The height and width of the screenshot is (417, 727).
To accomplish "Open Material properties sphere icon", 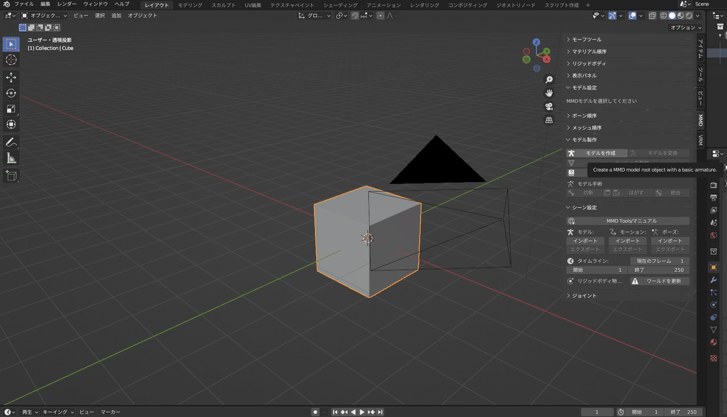I will tap(714, 342).
